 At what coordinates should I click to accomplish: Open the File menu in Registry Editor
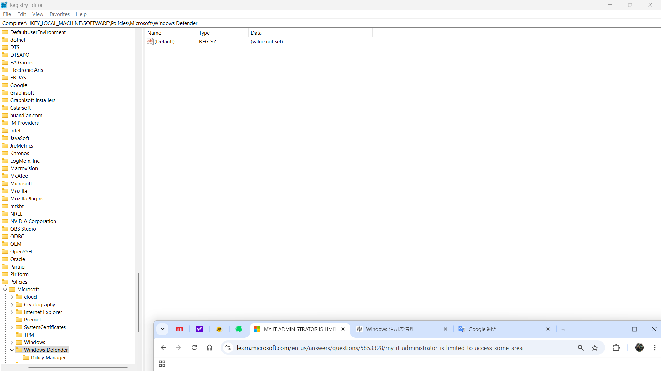[x=7, y=14]
